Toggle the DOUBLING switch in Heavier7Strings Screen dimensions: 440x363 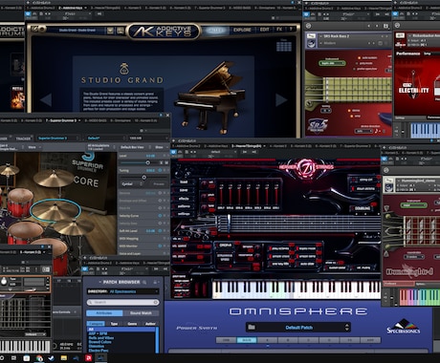363,208
